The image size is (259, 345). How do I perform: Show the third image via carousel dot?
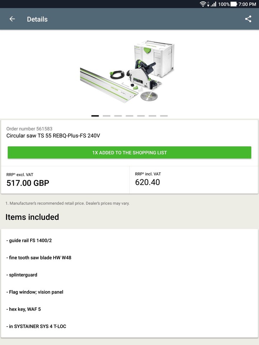click(118, 116)
